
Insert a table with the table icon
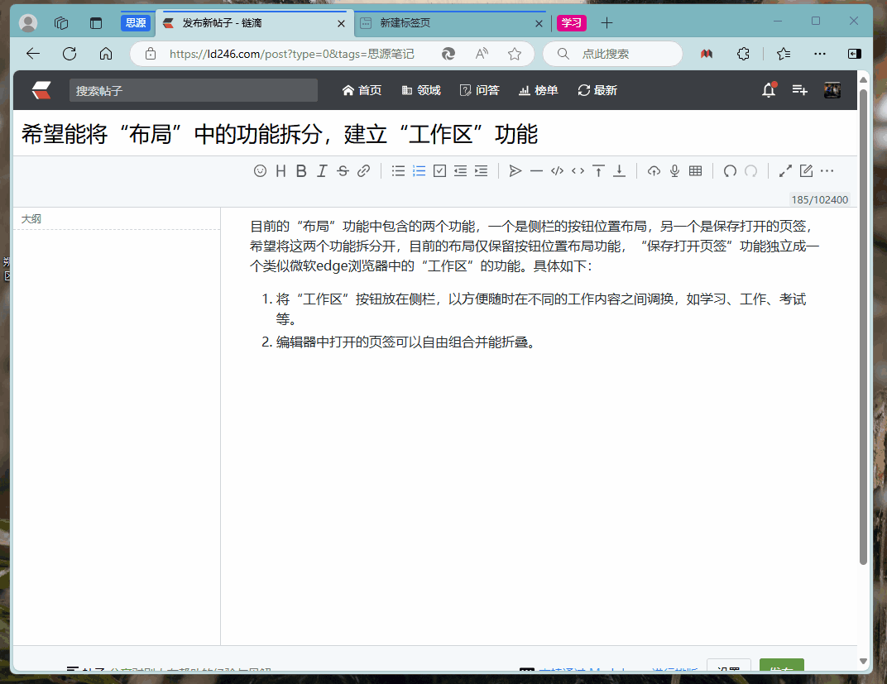695,171
